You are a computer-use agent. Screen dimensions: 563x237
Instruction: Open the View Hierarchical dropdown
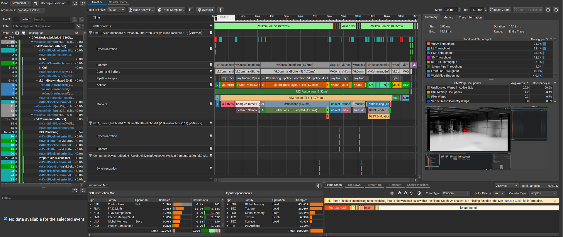[20, 3]
